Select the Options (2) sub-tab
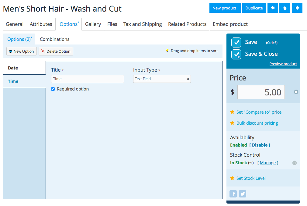This screenshot has width=307, height=206. tap(19, 39)
